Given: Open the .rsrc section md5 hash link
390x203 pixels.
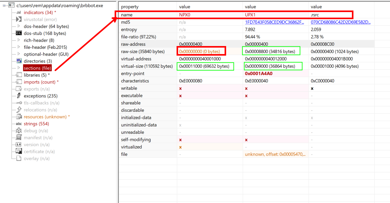Looking at the screenshot, I should pos(340,22).
